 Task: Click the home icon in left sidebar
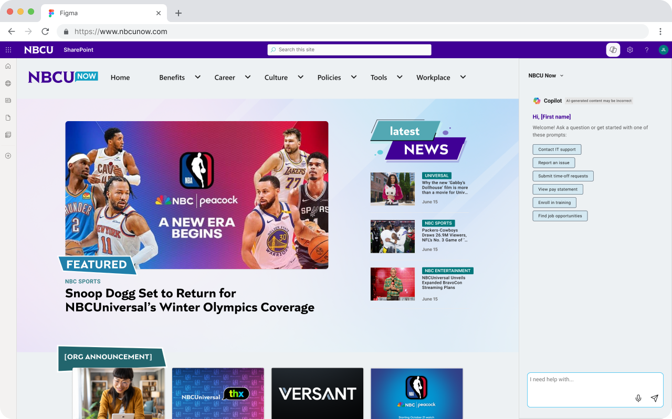click(x=8, y=66)
